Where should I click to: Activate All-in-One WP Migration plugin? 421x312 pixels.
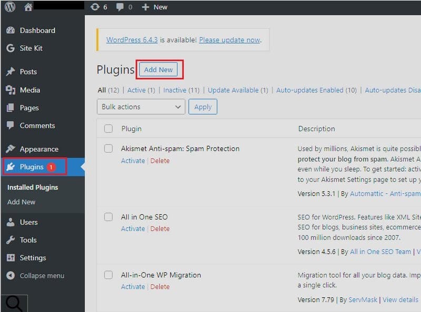point(133,287)
